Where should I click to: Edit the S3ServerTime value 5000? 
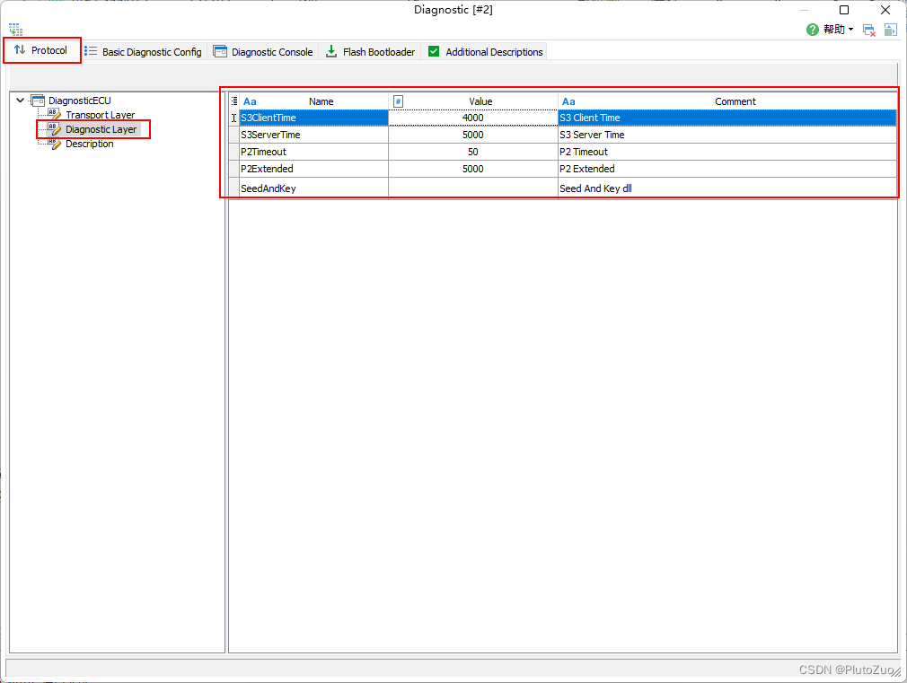[x=472, y=135]
